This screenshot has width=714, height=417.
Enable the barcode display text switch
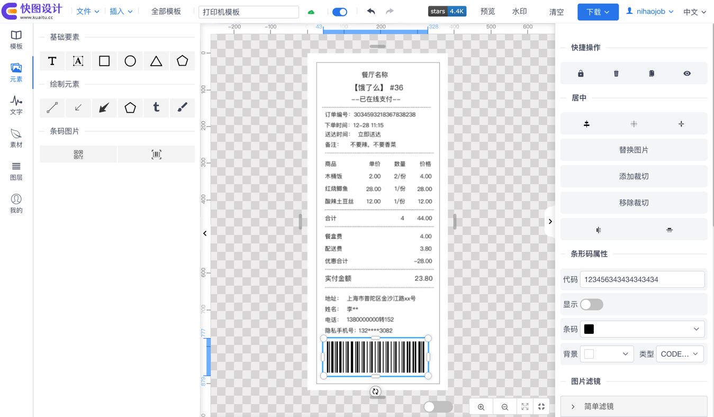tap(592, 304)
